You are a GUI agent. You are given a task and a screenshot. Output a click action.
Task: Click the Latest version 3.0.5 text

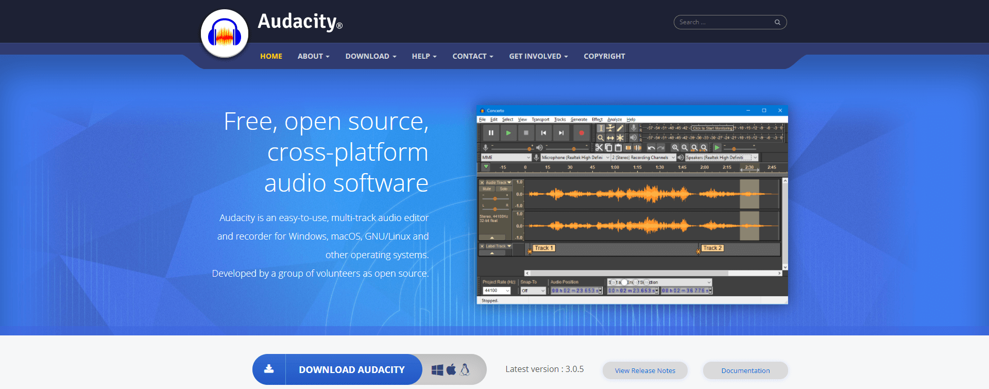tap(544, 369)
